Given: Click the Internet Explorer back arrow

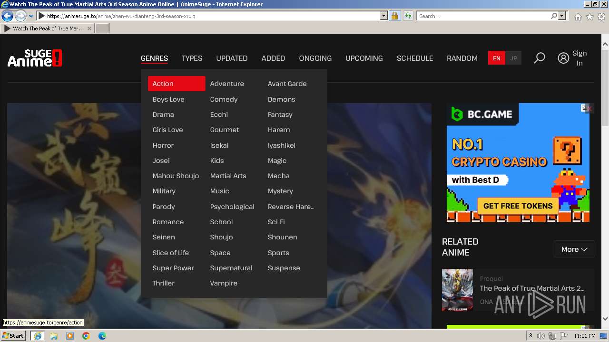Looking at the screenshot, I should 7,16.
